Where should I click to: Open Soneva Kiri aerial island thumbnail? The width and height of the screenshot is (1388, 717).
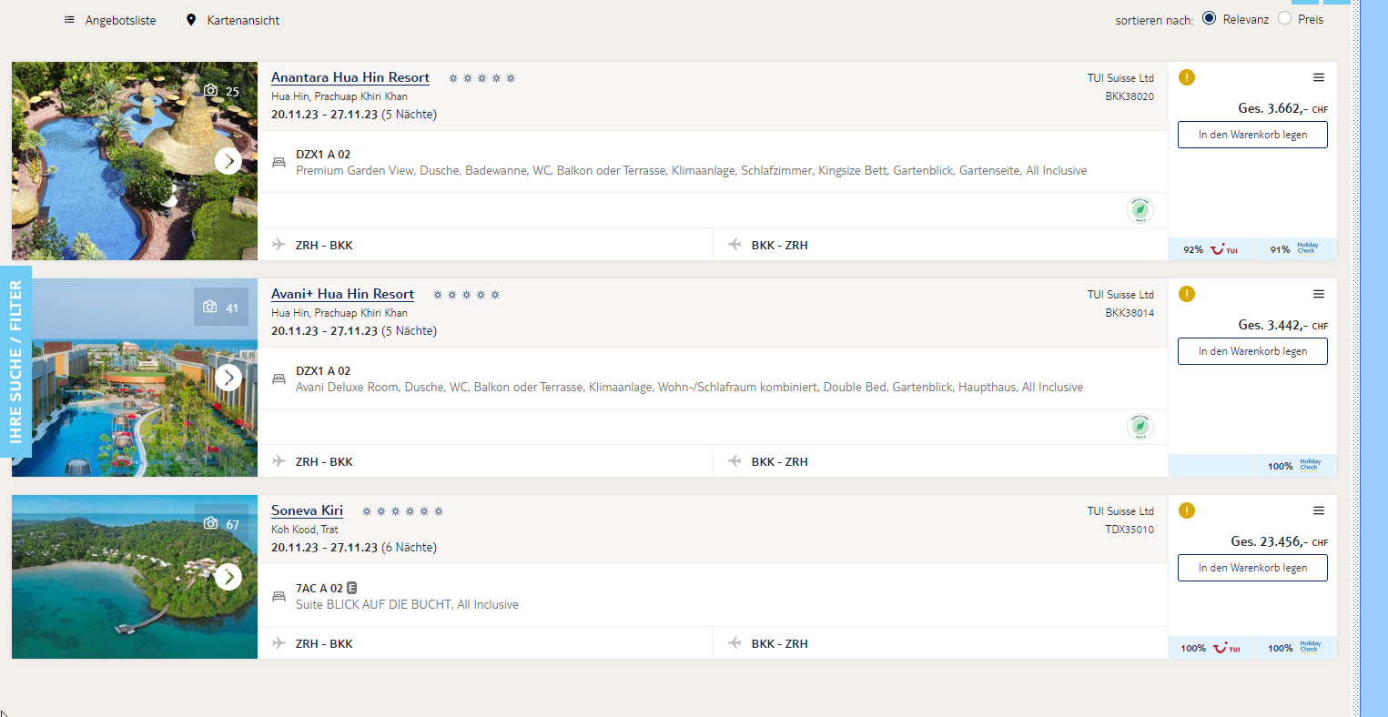point(135,577)
